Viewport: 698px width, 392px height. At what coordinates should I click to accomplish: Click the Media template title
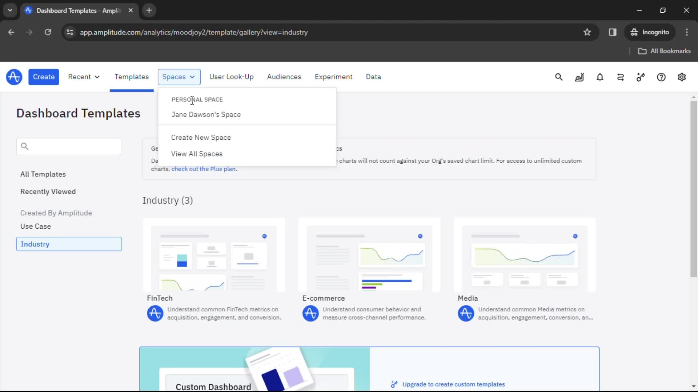(468, 298)
